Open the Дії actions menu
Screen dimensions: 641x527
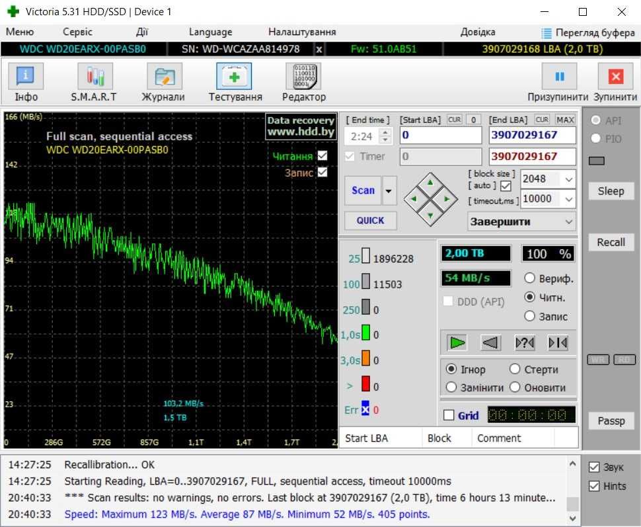tap(142, 32)
